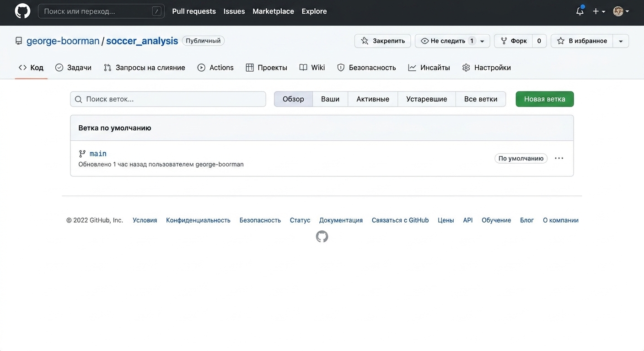Open Issues in top navigation
Image resolution: width=644 pixels, height=351 pixels.
pyautogui.click(x=234, y=11)
